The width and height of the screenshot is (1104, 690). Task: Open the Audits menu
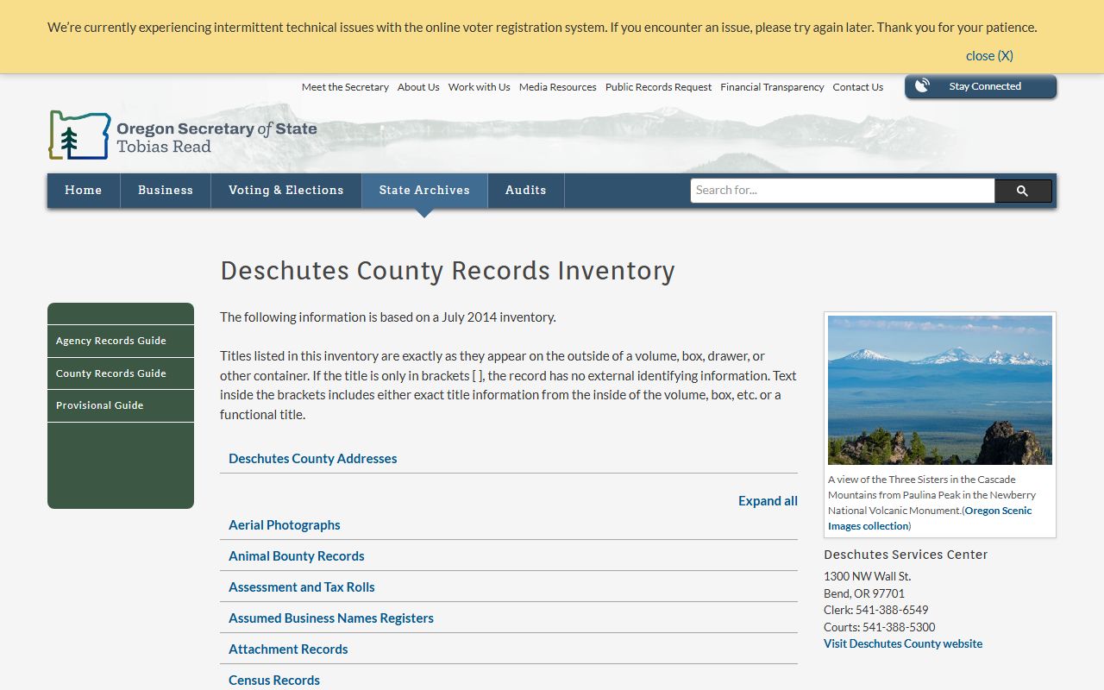526,191
